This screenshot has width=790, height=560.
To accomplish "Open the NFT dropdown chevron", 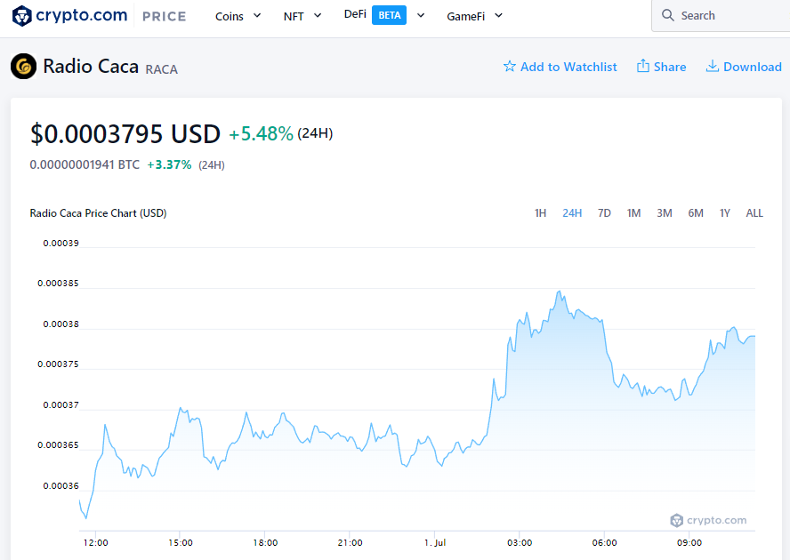I will click(x=318, y=16).
